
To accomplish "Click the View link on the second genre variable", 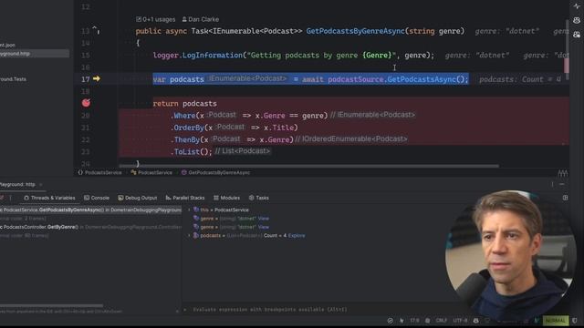I will pos(264,227).
